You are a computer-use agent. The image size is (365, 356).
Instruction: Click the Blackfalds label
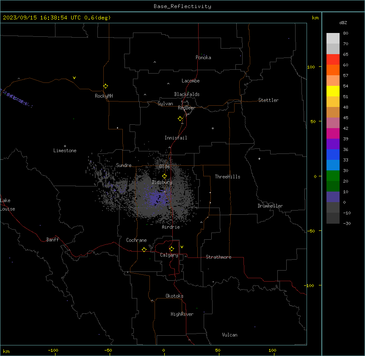187,94
